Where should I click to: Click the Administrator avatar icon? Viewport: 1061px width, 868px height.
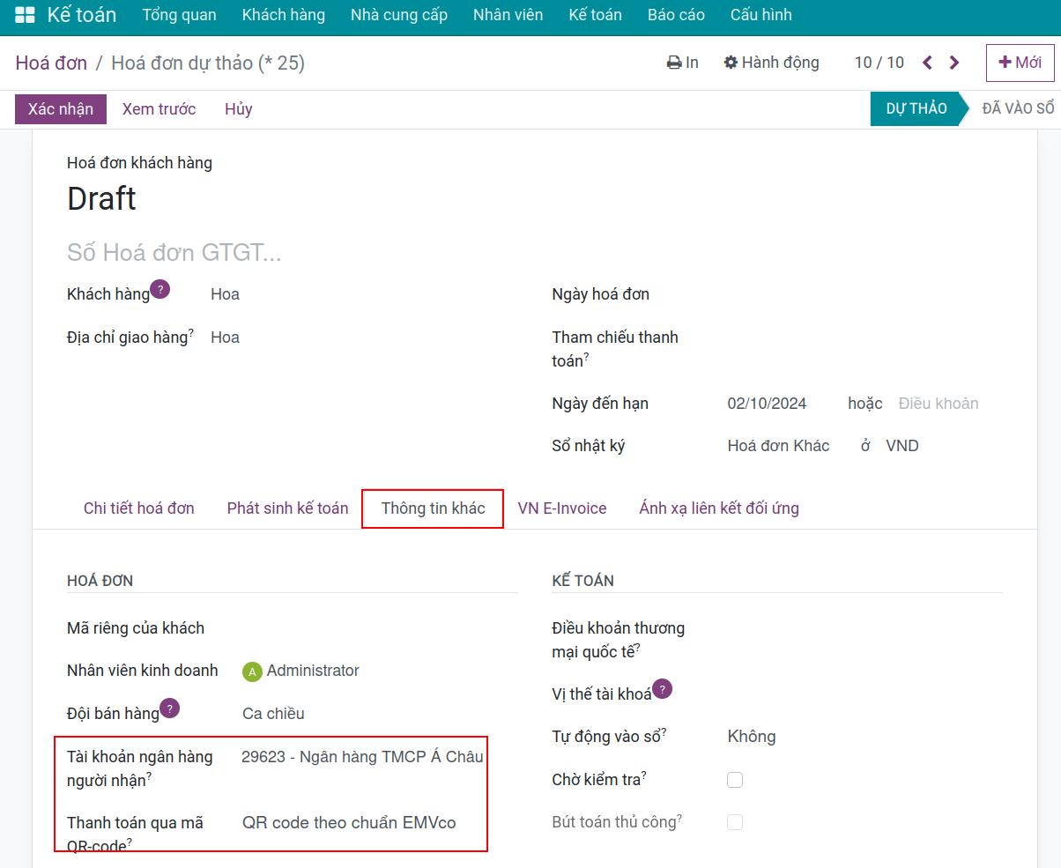coord(252,671)
